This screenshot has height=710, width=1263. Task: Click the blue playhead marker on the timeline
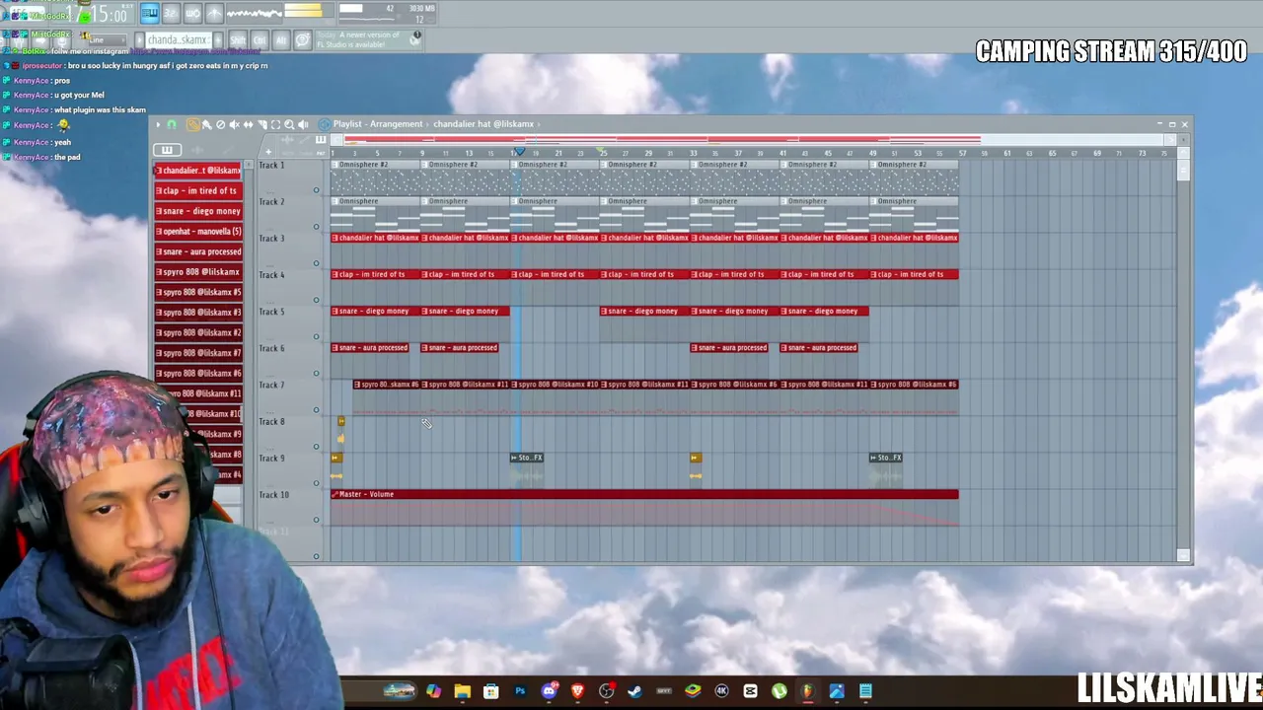[518, 152]
